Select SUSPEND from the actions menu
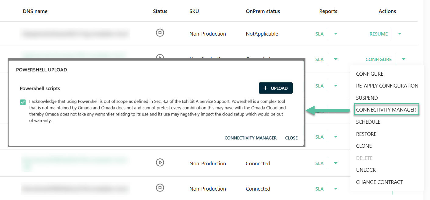Image resolution: width=430 pixels, height=200 pixels. tap(367, 98)
